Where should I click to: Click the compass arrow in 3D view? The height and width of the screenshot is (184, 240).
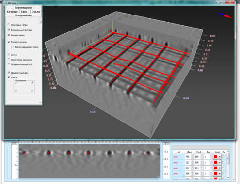click(225, 15)
